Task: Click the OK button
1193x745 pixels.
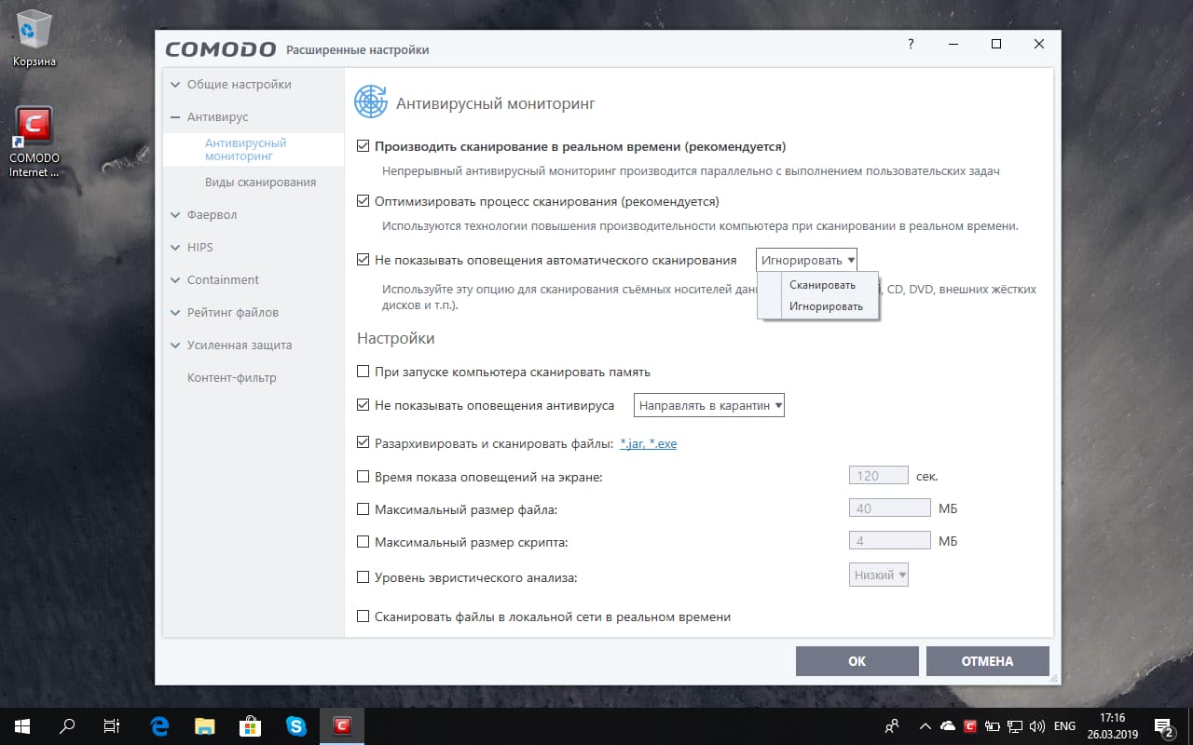Action: (x=857, y=661)
